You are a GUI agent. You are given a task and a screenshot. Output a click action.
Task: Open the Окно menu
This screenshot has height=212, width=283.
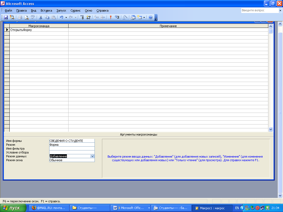(88, 10)
